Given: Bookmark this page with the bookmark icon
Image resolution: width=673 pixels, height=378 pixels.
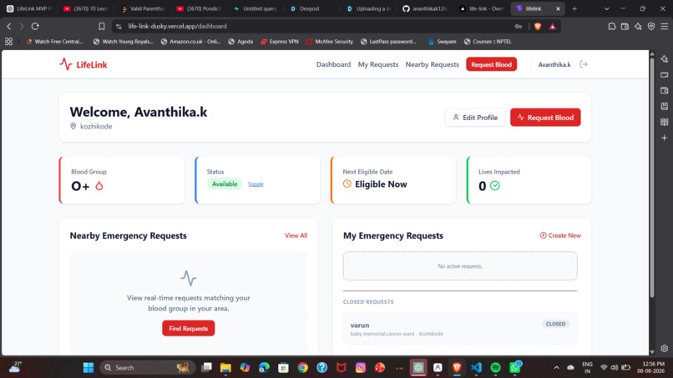Looking at the screenshot, I should click(x=102, y=26).
